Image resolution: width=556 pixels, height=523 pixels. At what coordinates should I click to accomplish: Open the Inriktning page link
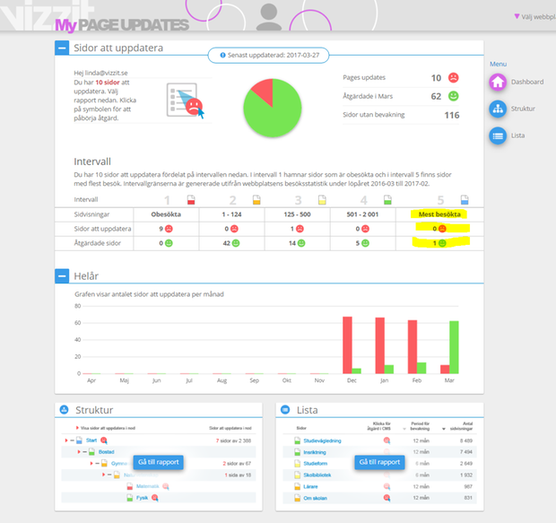pyautogui.click(x=315, y=452)
